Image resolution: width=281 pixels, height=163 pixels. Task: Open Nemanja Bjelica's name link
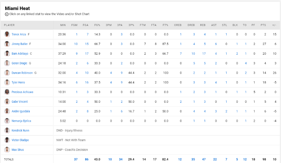[21, 121]
